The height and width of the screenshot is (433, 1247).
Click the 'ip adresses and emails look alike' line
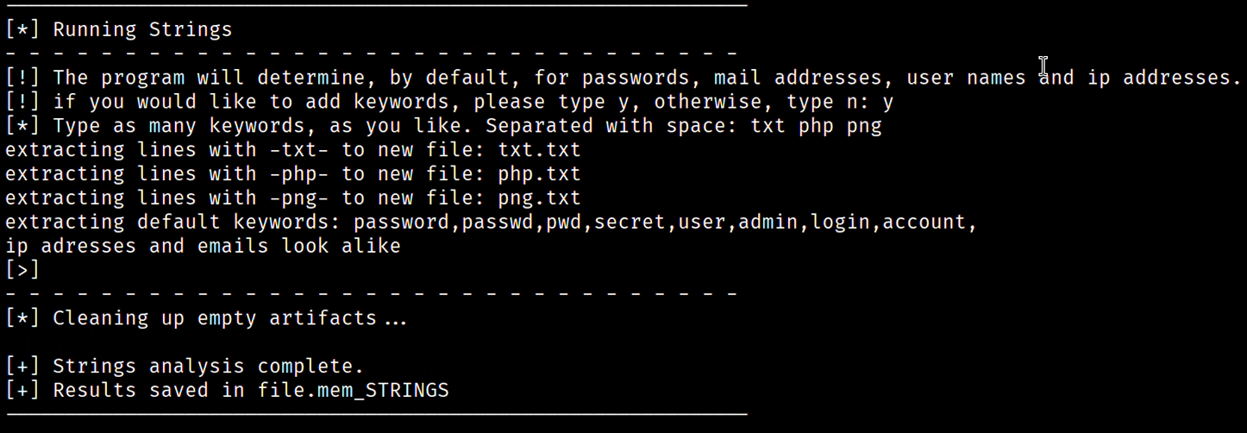204,246
